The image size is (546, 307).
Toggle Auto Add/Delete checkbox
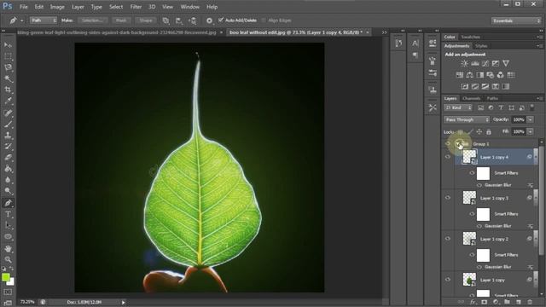(x=221, y=20)
